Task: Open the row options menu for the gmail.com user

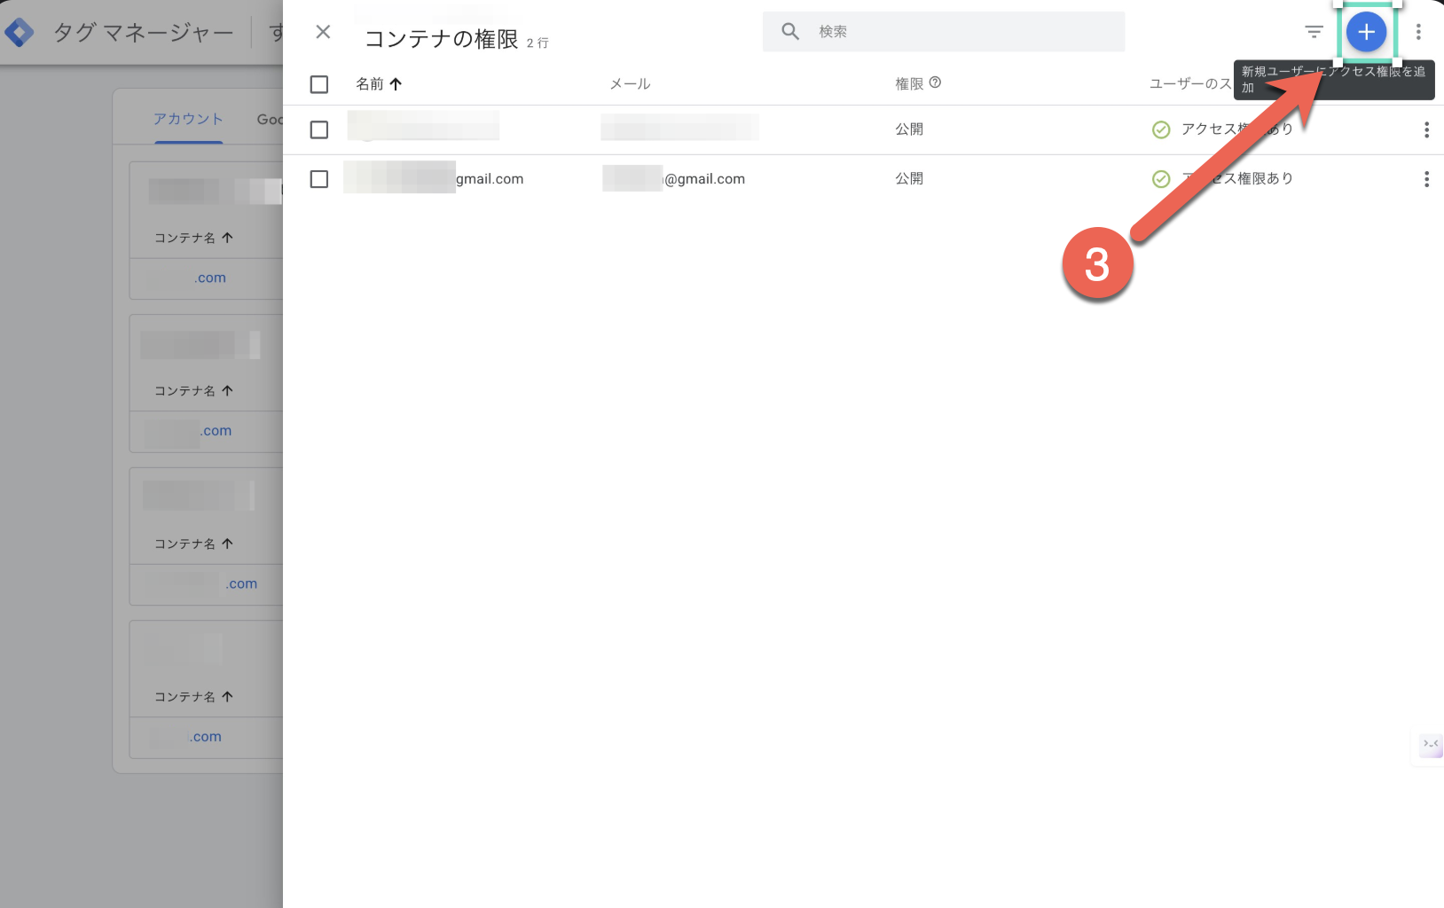Action: pos(1426,178)
